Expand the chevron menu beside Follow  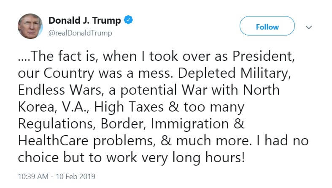[x=309, y=27]
